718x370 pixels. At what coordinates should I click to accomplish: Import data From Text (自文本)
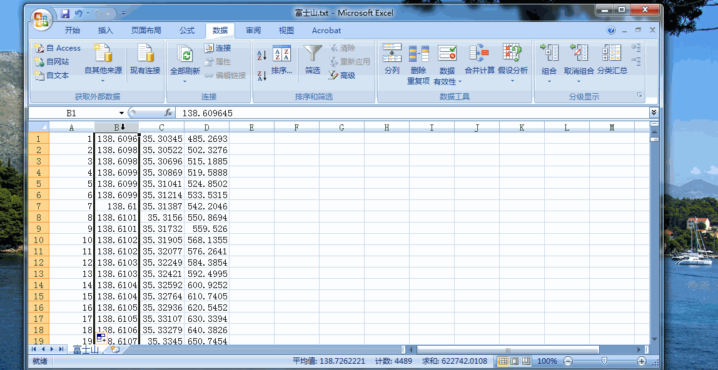(52, 76)
